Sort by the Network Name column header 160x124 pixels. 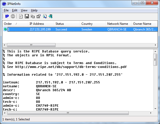[x=119, y=24]
